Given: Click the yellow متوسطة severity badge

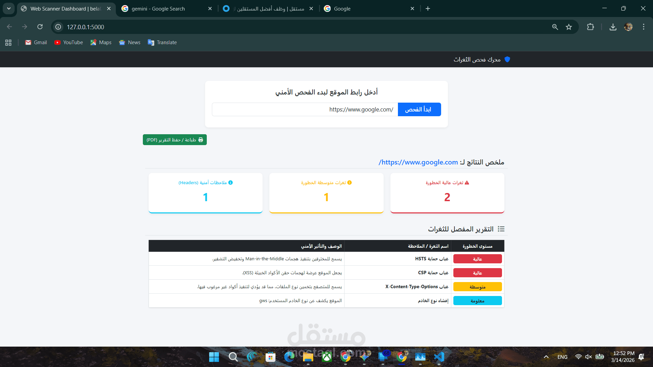Looking at the screenshot, I should click(477, 287).
